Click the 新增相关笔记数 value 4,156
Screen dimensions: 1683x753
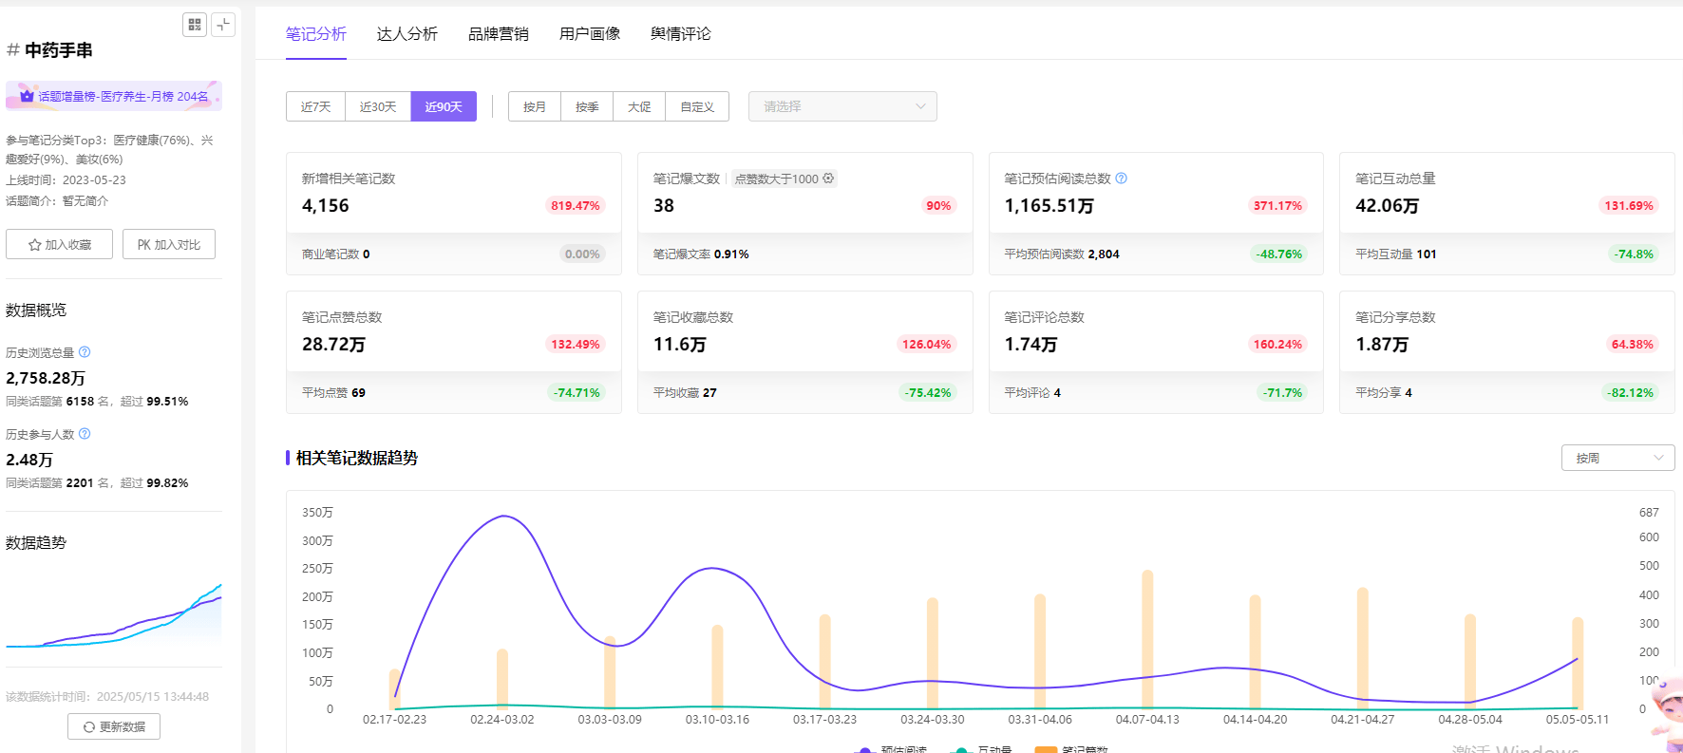(326, 206)
